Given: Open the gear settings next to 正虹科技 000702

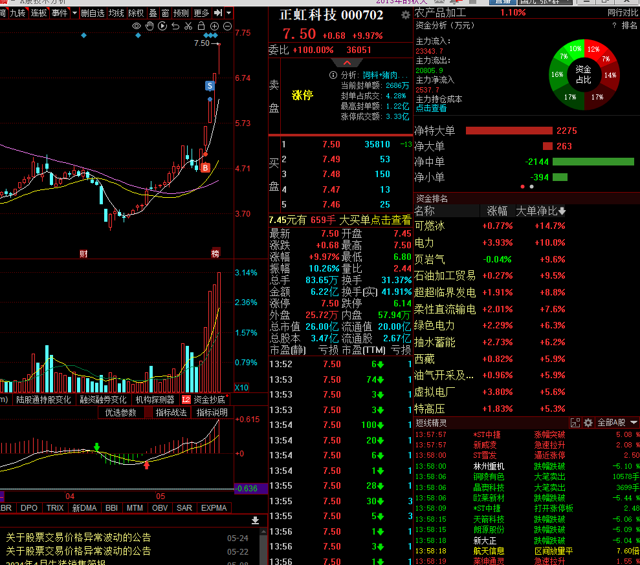Looking at the screenshot, I should tap(405, 15).
